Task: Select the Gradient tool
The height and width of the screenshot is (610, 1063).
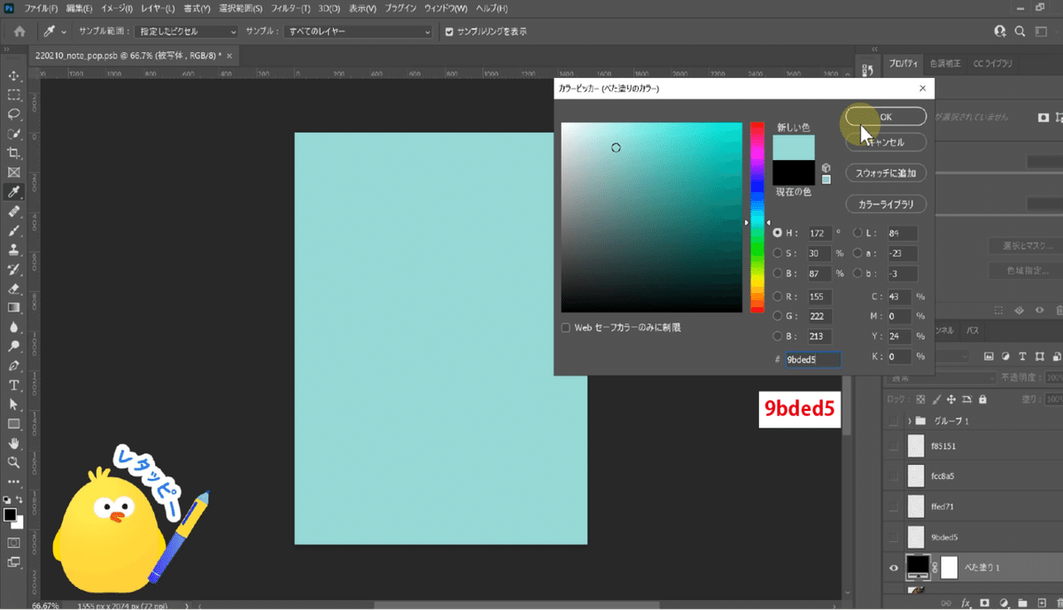Action: (14, 307)
